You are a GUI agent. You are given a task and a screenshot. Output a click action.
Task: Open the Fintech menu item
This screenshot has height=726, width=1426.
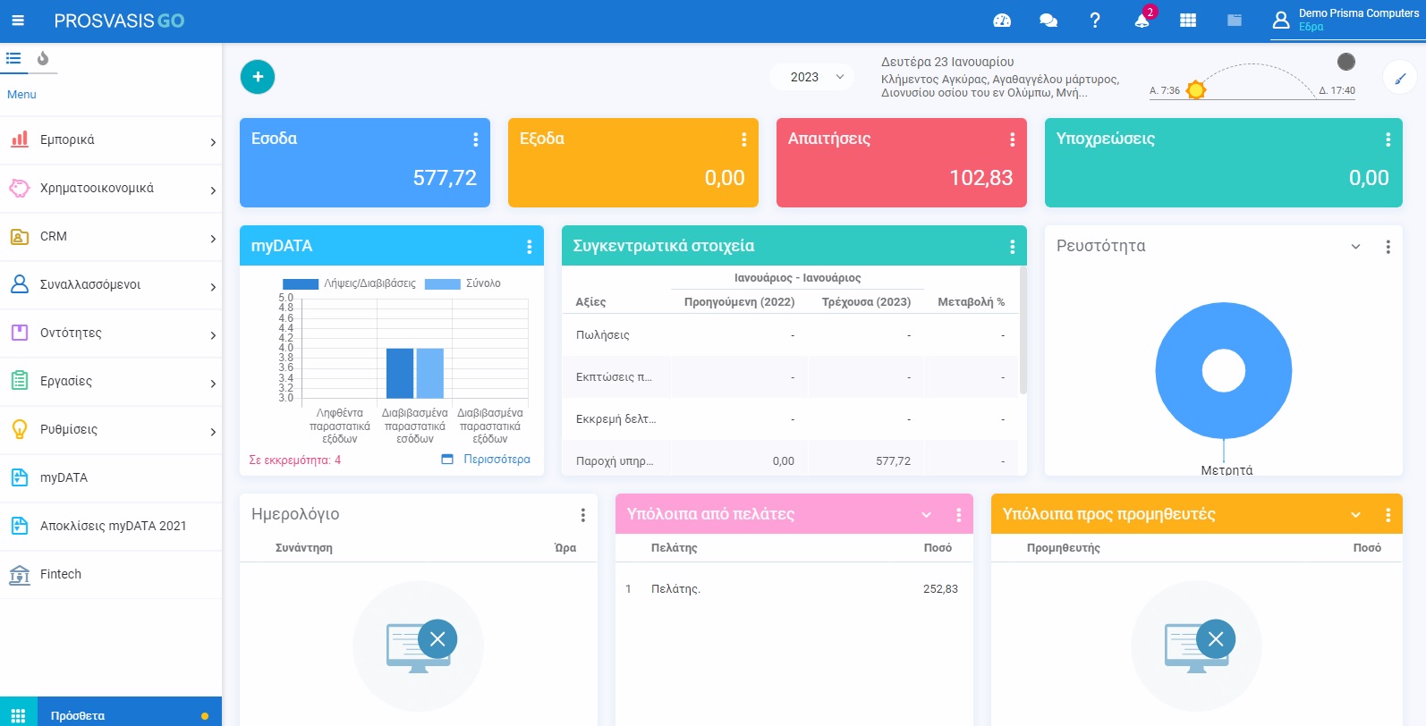click(111, 575)
